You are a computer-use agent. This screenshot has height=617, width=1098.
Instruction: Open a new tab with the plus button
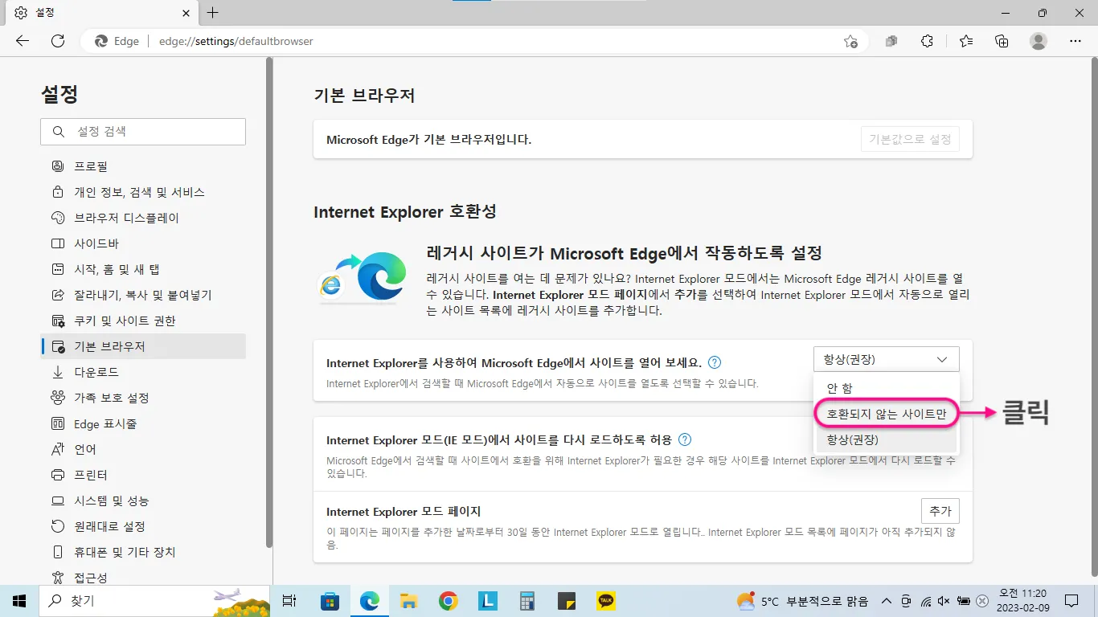pyautogui.click(x=212, y=13)
